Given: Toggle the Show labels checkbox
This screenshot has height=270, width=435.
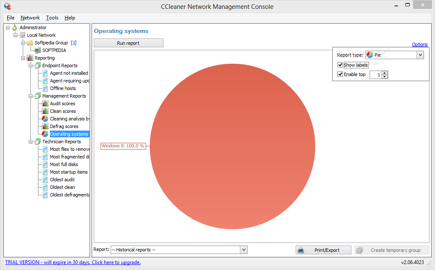Looking at the screenshot, I should (340, 65).
